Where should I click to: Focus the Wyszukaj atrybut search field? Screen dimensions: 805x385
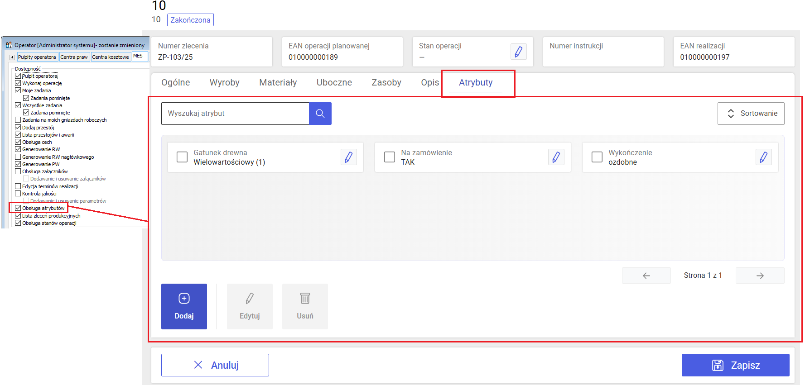coord(235,114)
